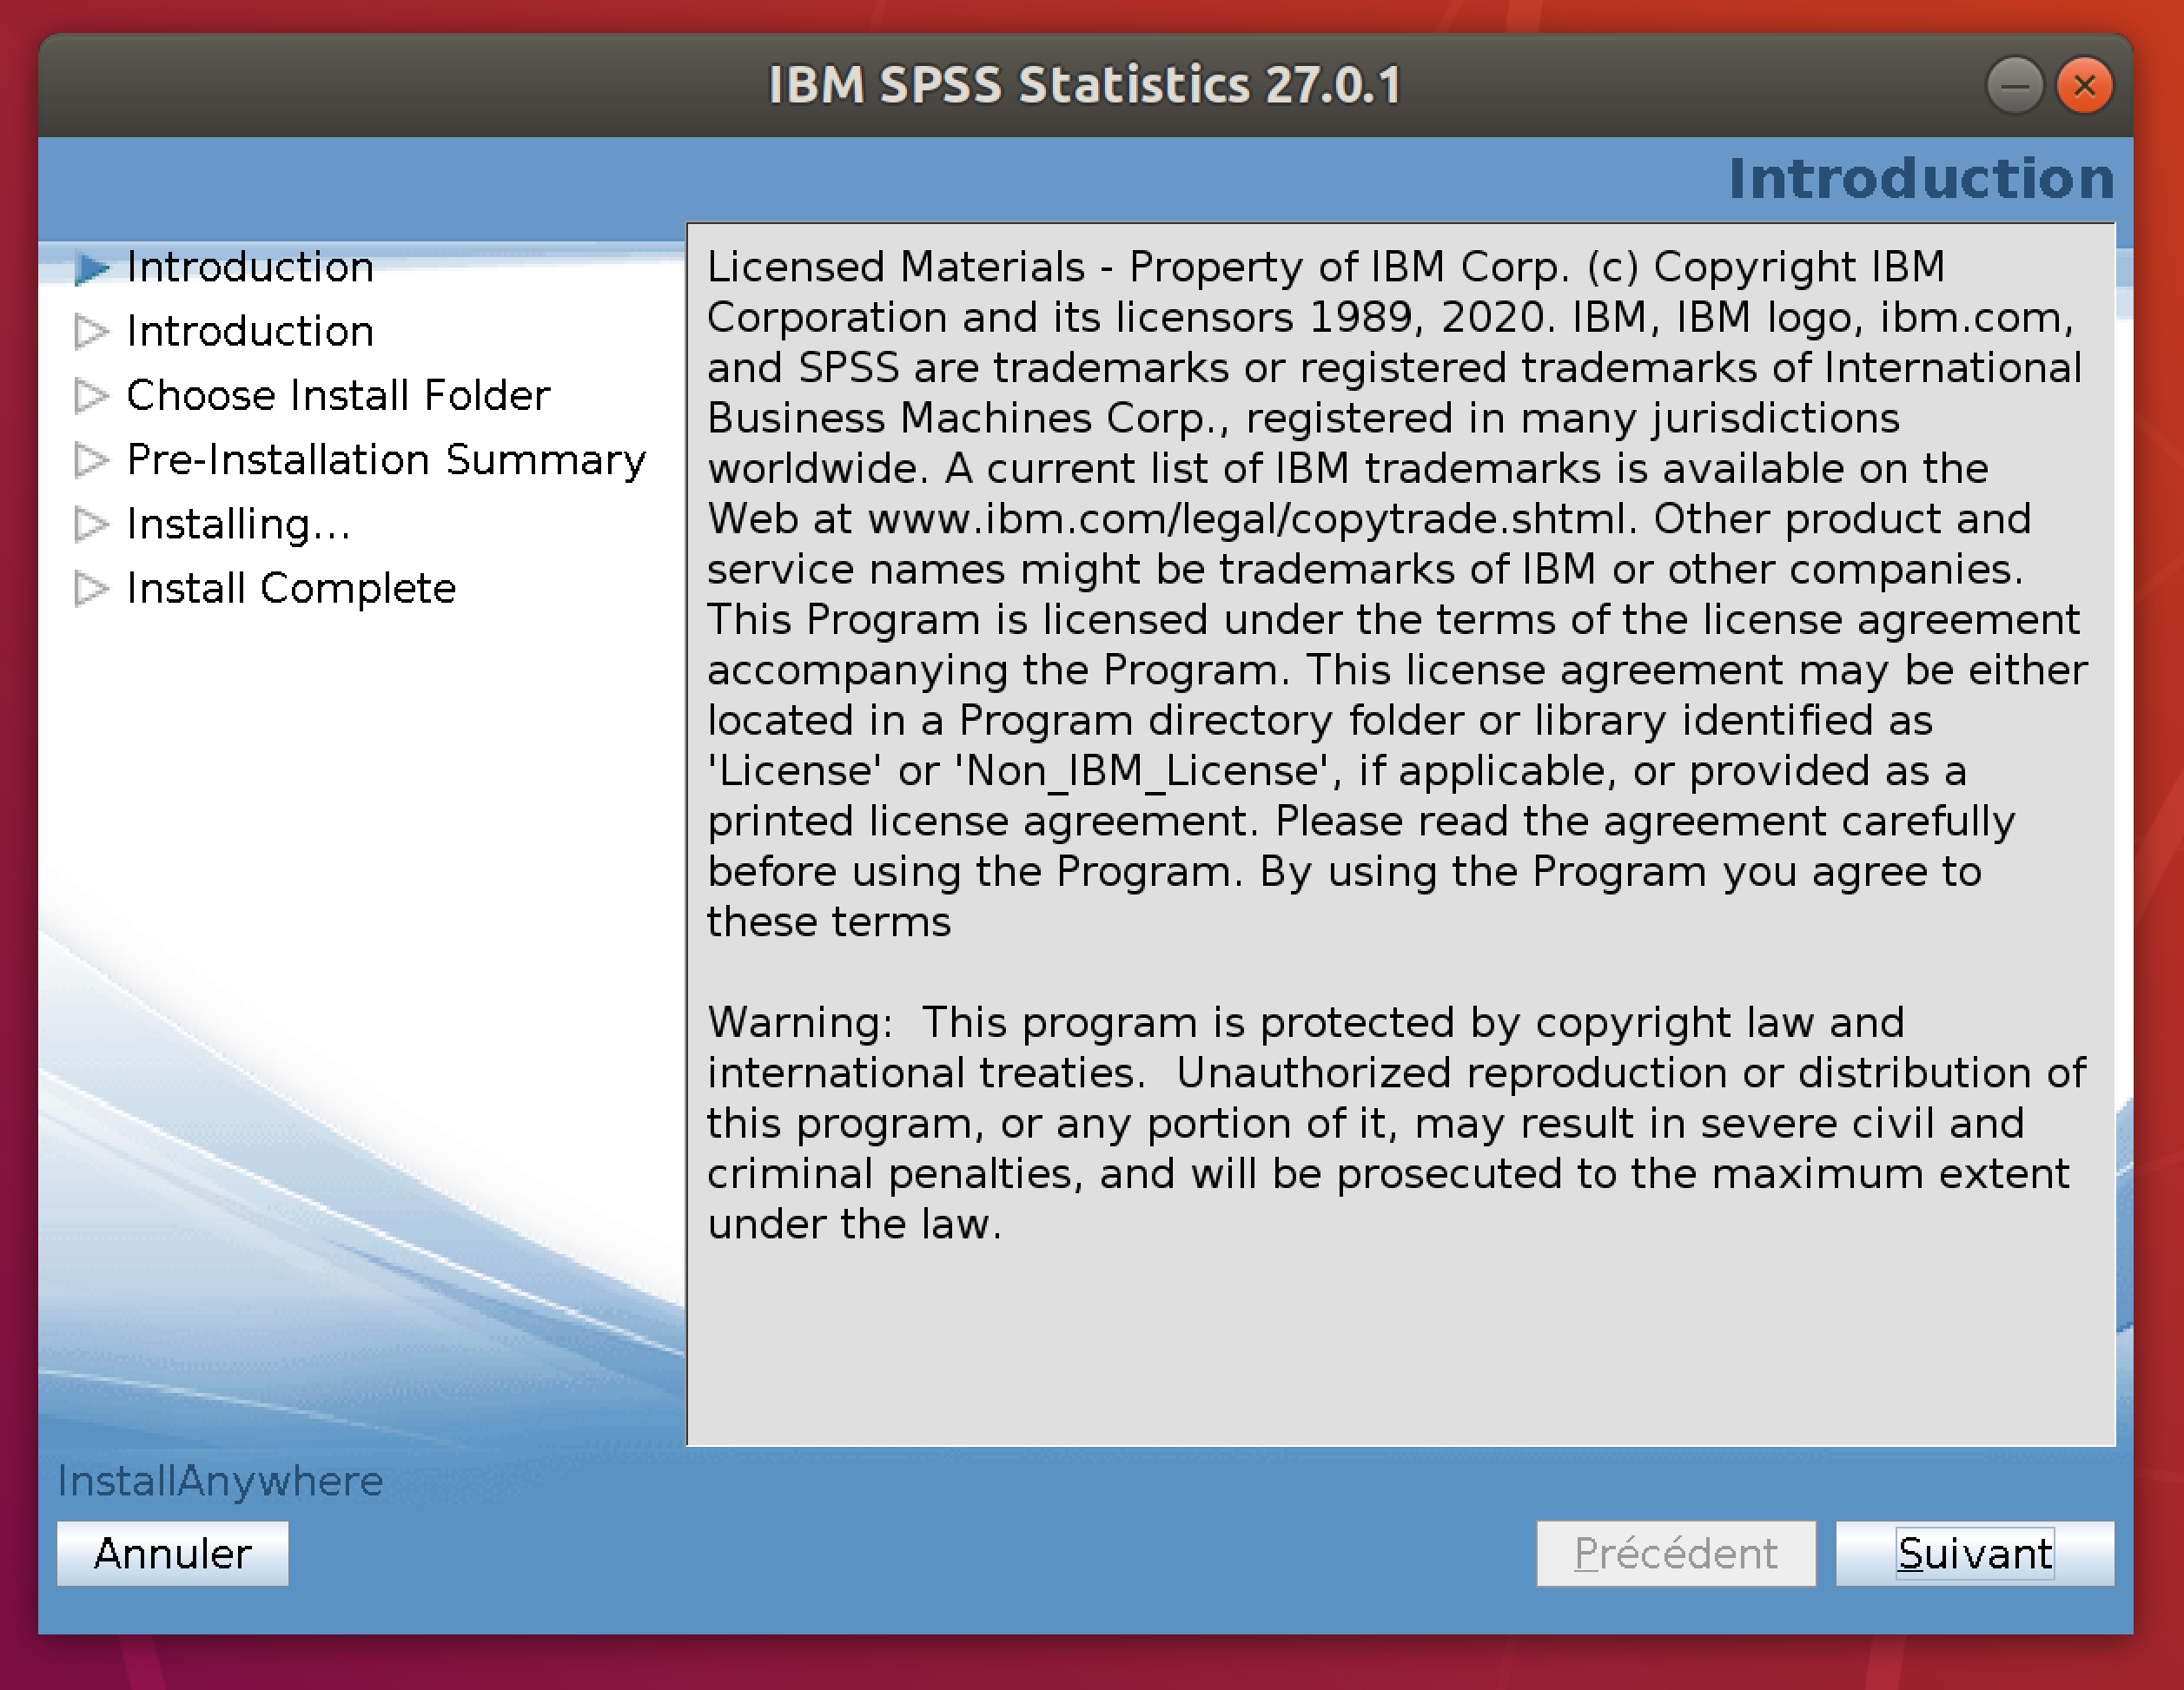Close the installer with the red X
This screenshot has width=2184, height=1690.
click(x=2084, y=86)
